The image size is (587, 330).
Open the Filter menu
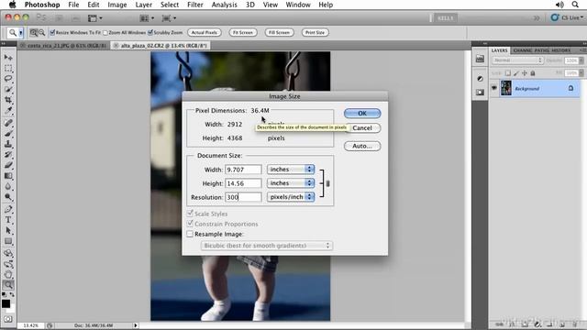(195, 5)
